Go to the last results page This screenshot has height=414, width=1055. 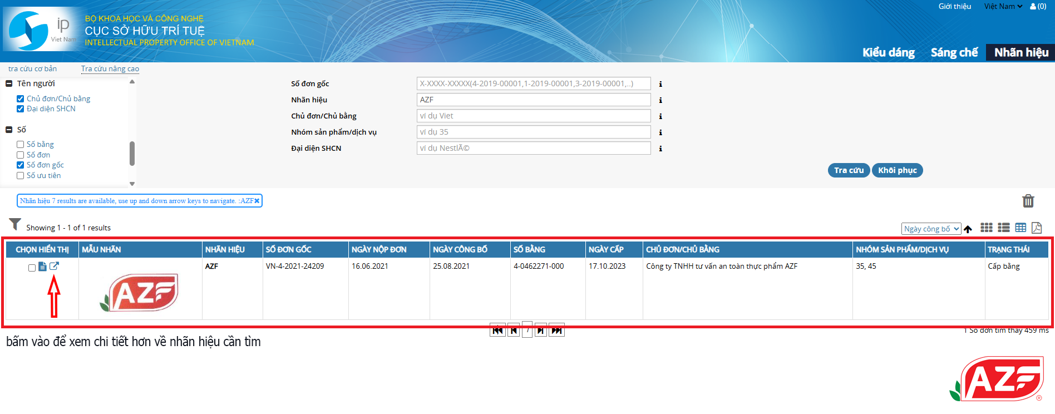[x=557, y=331]
